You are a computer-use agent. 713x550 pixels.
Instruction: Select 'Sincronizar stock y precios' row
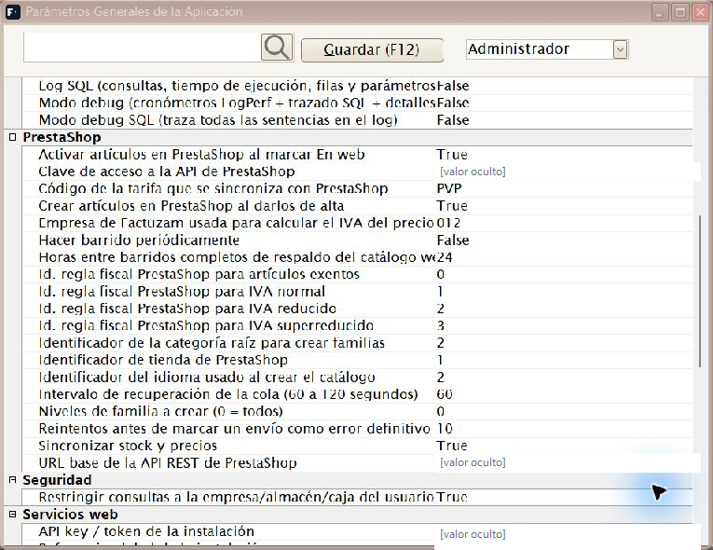coord(357,446)
